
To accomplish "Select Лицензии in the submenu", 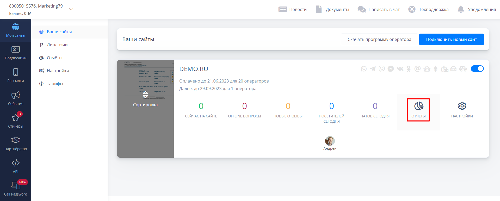I will click(x=57, y=45).
